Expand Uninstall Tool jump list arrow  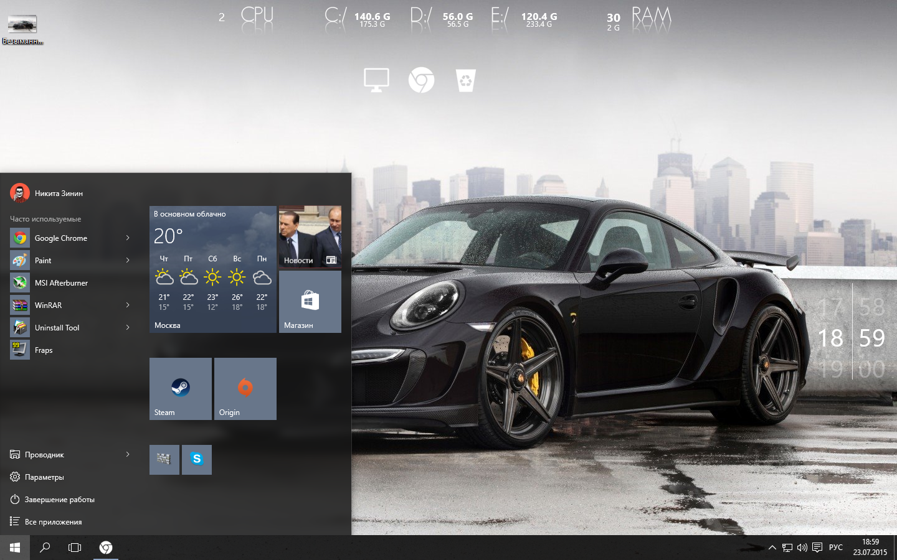pos(128,328)
